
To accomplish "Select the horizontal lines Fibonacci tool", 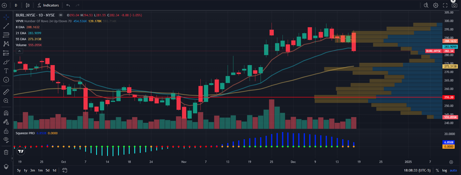I will [x=6, y=35].
